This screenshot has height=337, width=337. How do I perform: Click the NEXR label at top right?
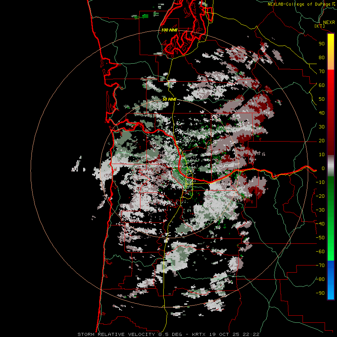[x=329, y=22]
